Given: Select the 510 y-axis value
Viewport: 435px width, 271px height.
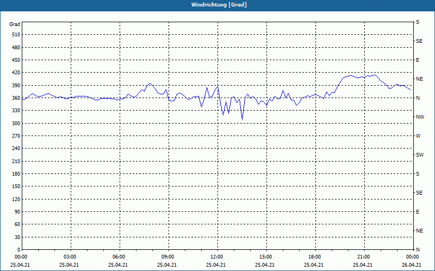Looking at the screenshot, I should (16, 35).
